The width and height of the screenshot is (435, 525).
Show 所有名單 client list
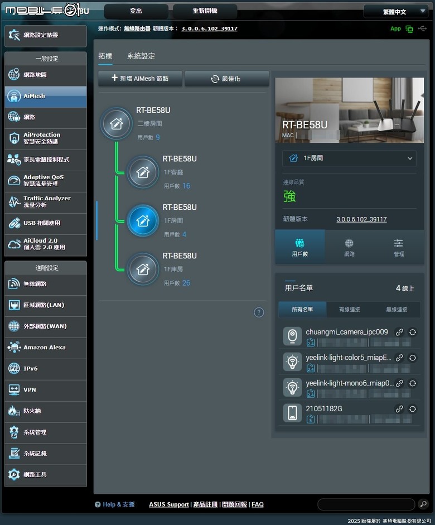[302, 310]
